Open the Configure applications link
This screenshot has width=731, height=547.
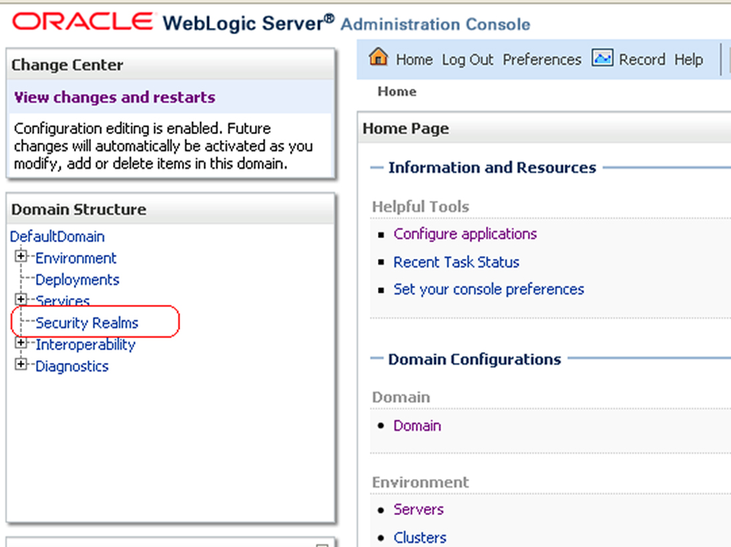coord(465,234)
